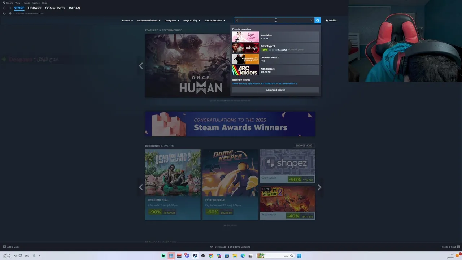Click ENG language indicator in tray
The width and height of the screenshot is (462, 260).
pyautogui.click(x=27, y=256)
